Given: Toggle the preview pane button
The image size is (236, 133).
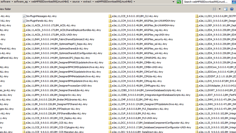Looking at the screenshot, I should tap(225, 9).
